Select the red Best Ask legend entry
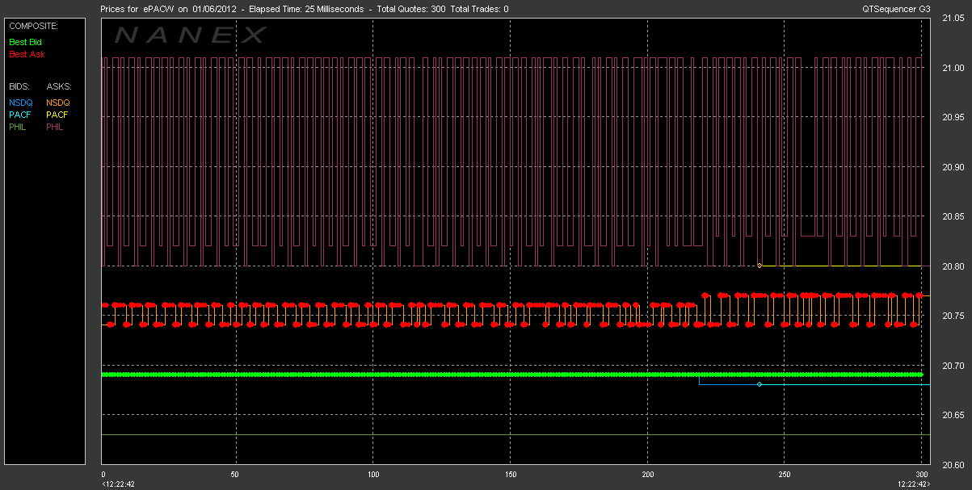Screen dimensions: 972x490 pos(27,55)
